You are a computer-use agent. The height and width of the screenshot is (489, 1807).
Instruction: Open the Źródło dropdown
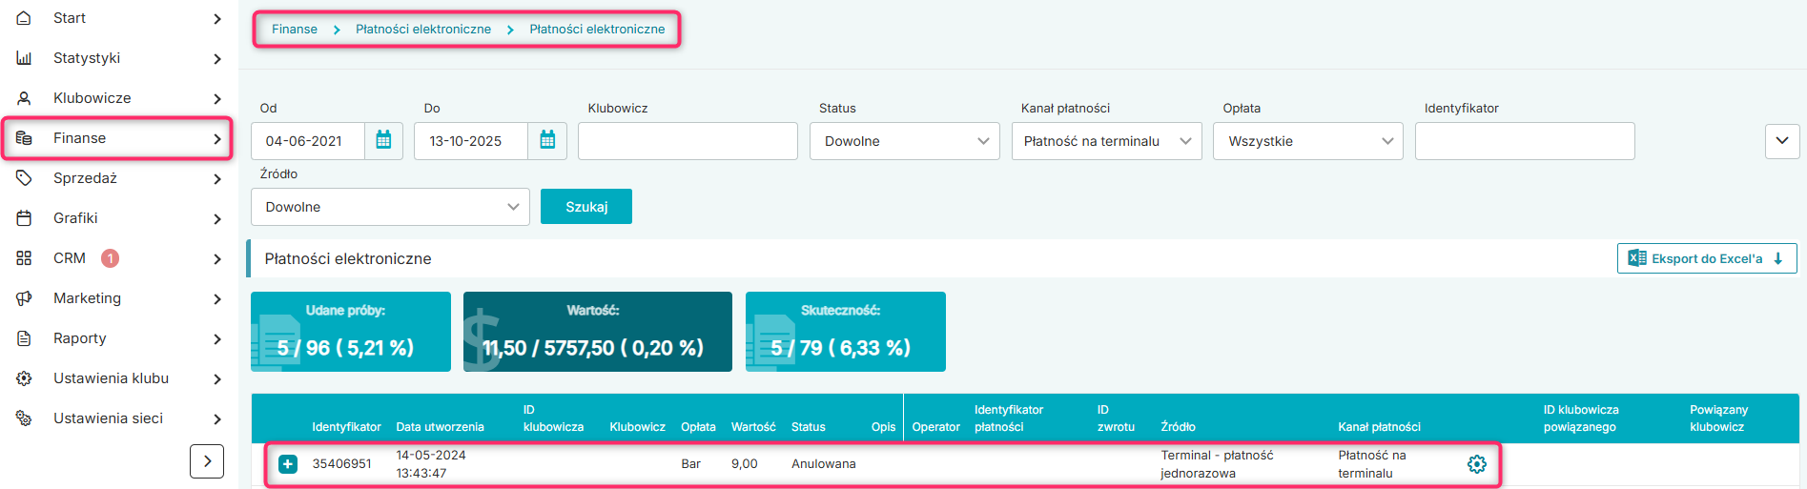[390, 207]
